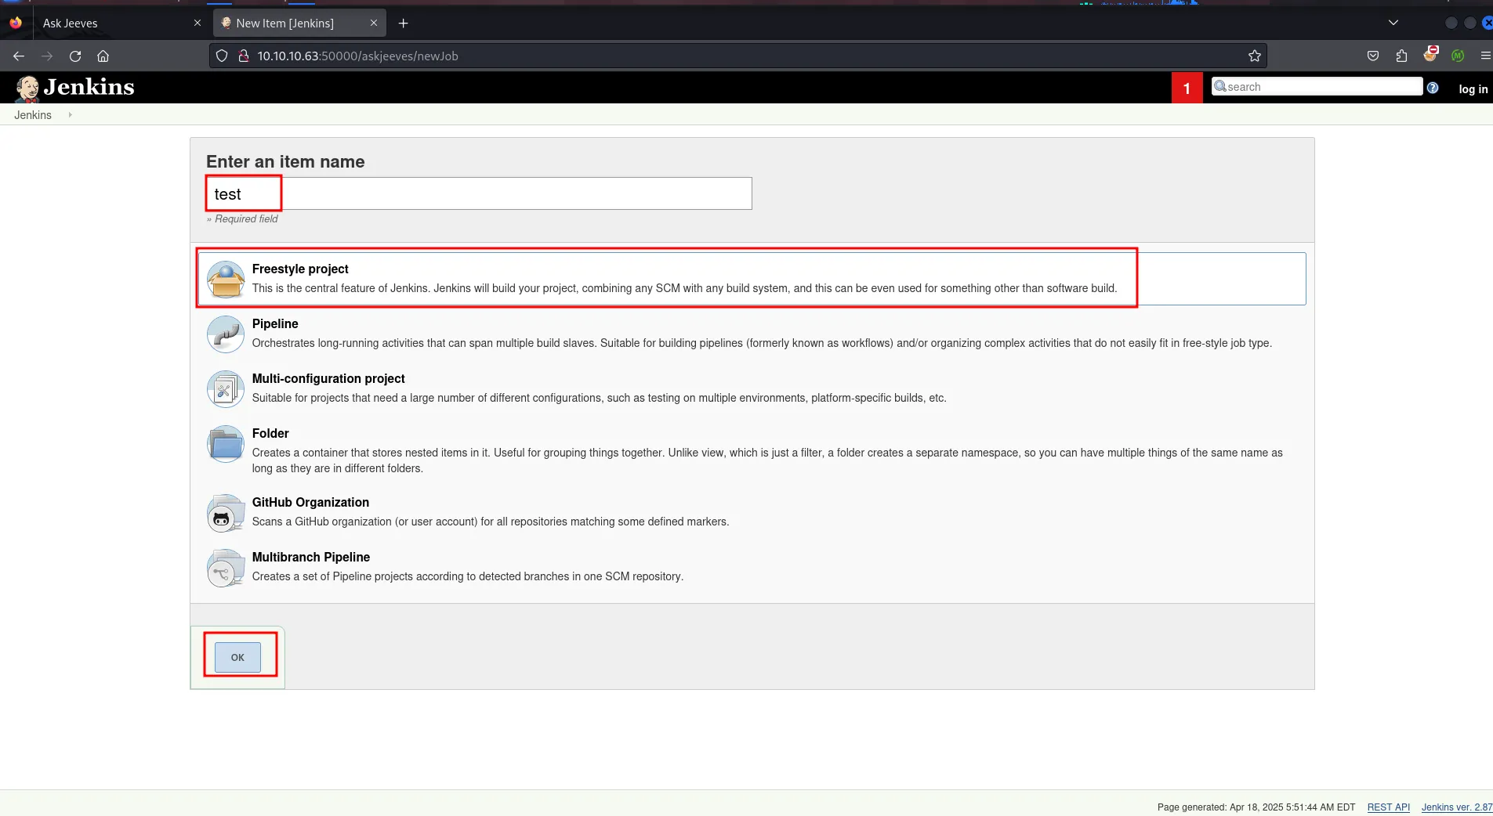Select the Multi-configuration project title
The image size is (1493, 816).
click(x=328, y=378)
